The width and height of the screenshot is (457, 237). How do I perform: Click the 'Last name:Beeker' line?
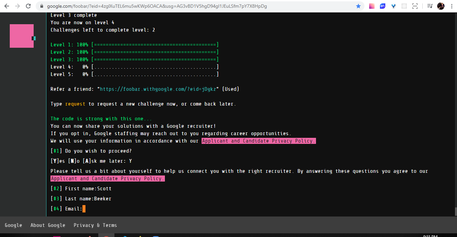pos(81,199)
